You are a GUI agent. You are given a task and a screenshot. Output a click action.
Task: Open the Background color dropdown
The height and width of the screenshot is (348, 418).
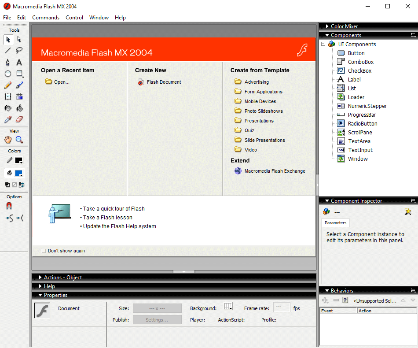228,307
